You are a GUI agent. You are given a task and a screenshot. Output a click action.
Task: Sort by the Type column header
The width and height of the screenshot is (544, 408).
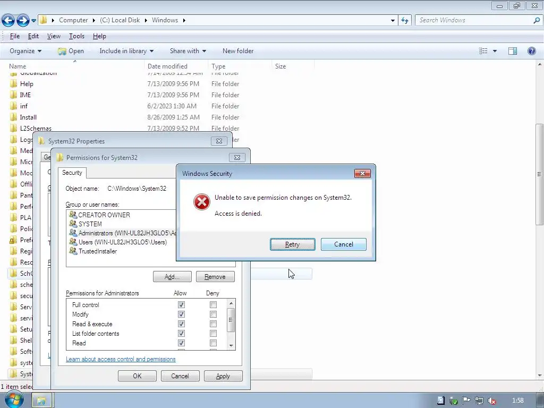tap(218, 66)
